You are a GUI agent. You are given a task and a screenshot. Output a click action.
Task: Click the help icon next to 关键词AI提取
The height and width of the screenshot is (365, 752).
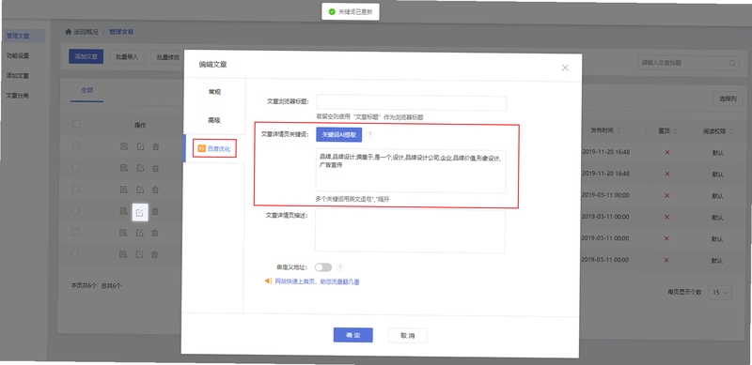tap(369, 134)
